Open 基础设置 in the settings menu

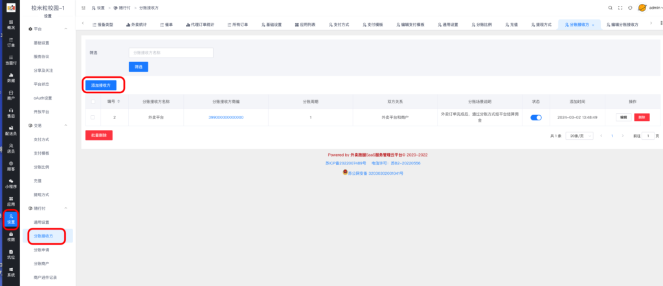[x=41, y=43]
